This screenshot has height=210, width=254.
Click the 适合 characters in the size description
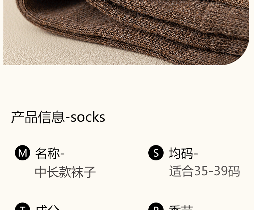click(x=181, y=171)
